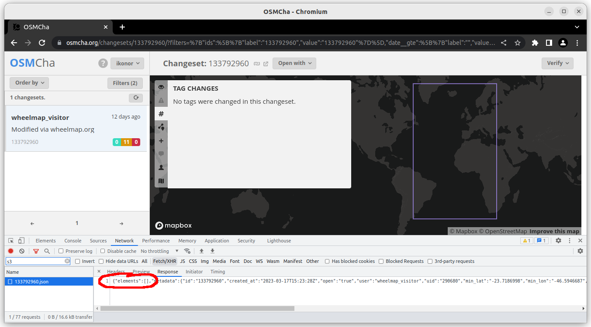Open the OSMCha help question-mark icon
This screenshot has width=591, height=327.
[103, 63]
